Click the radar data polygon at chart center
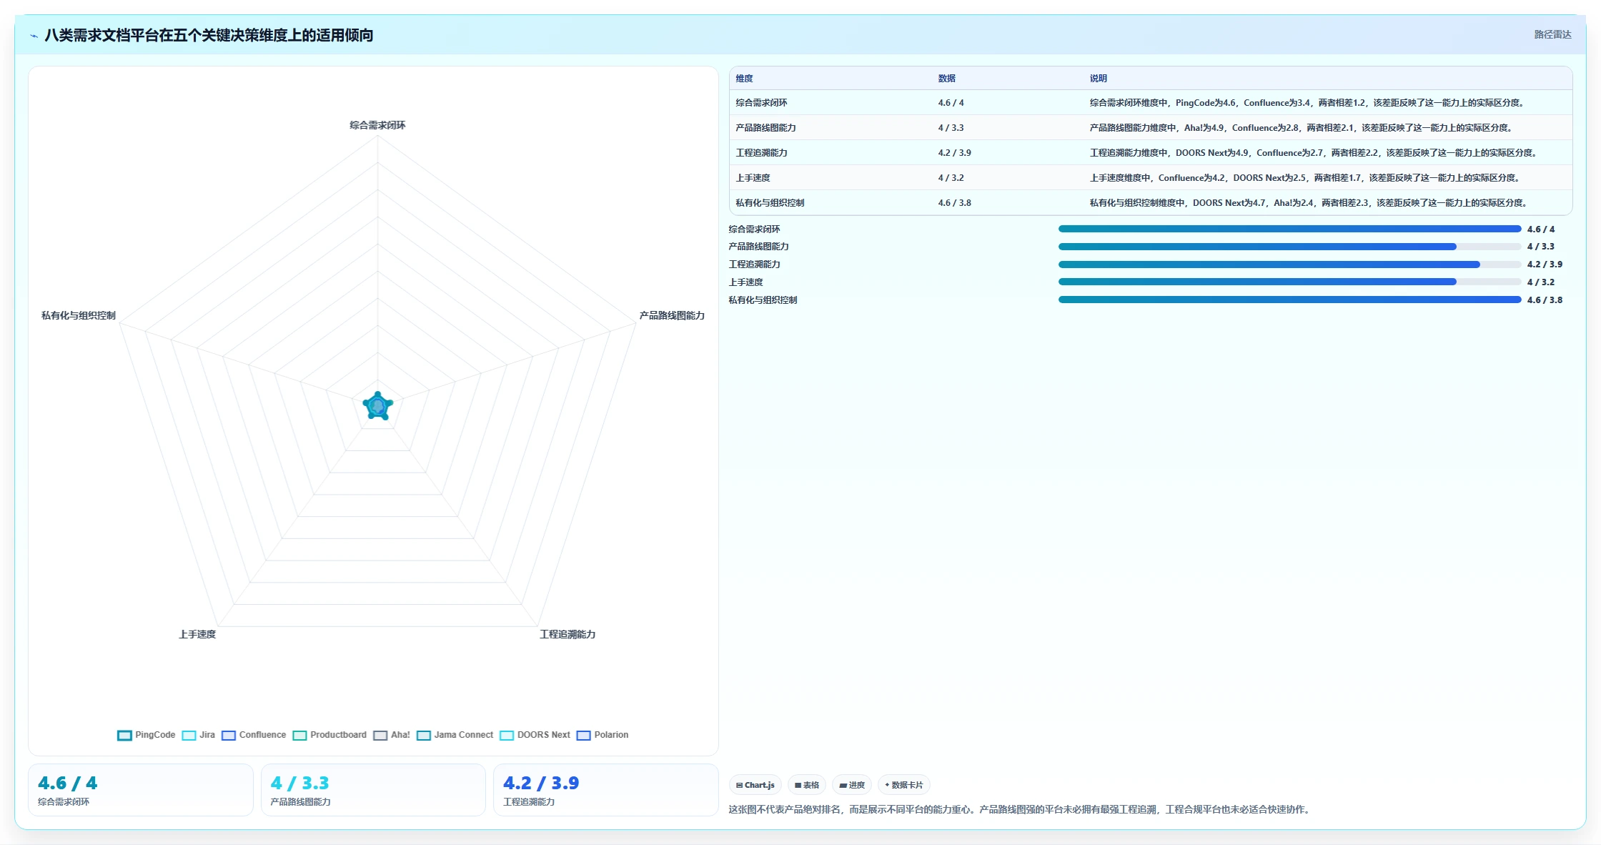The image size is (1601, 845). click(377, 406)
